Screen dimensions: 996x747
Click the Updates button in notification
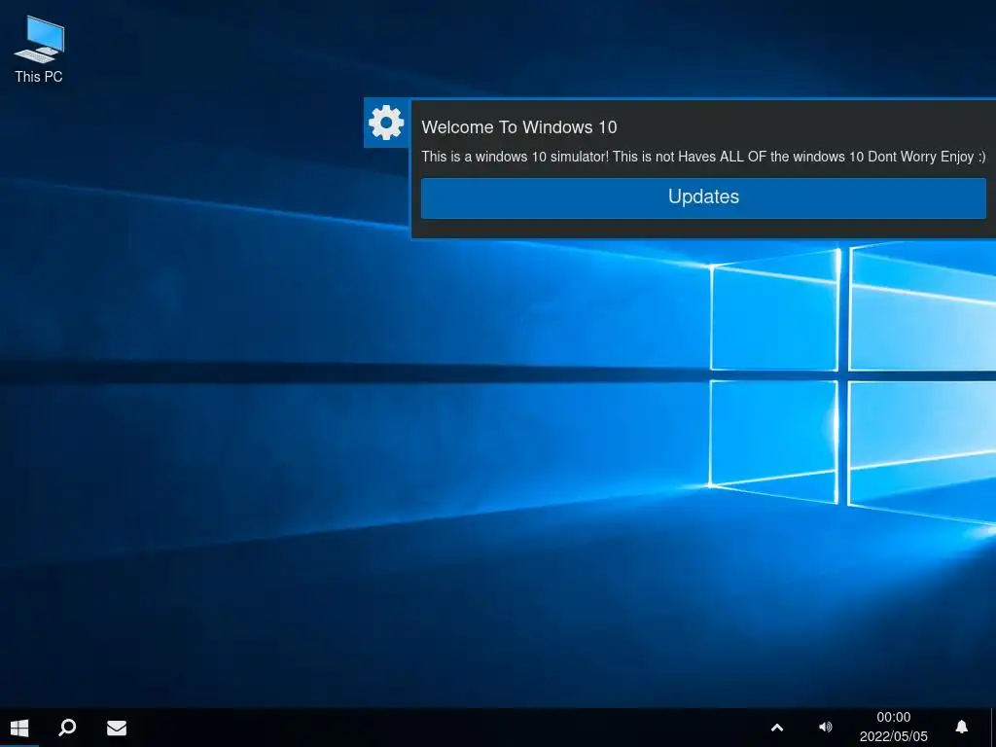703,197
